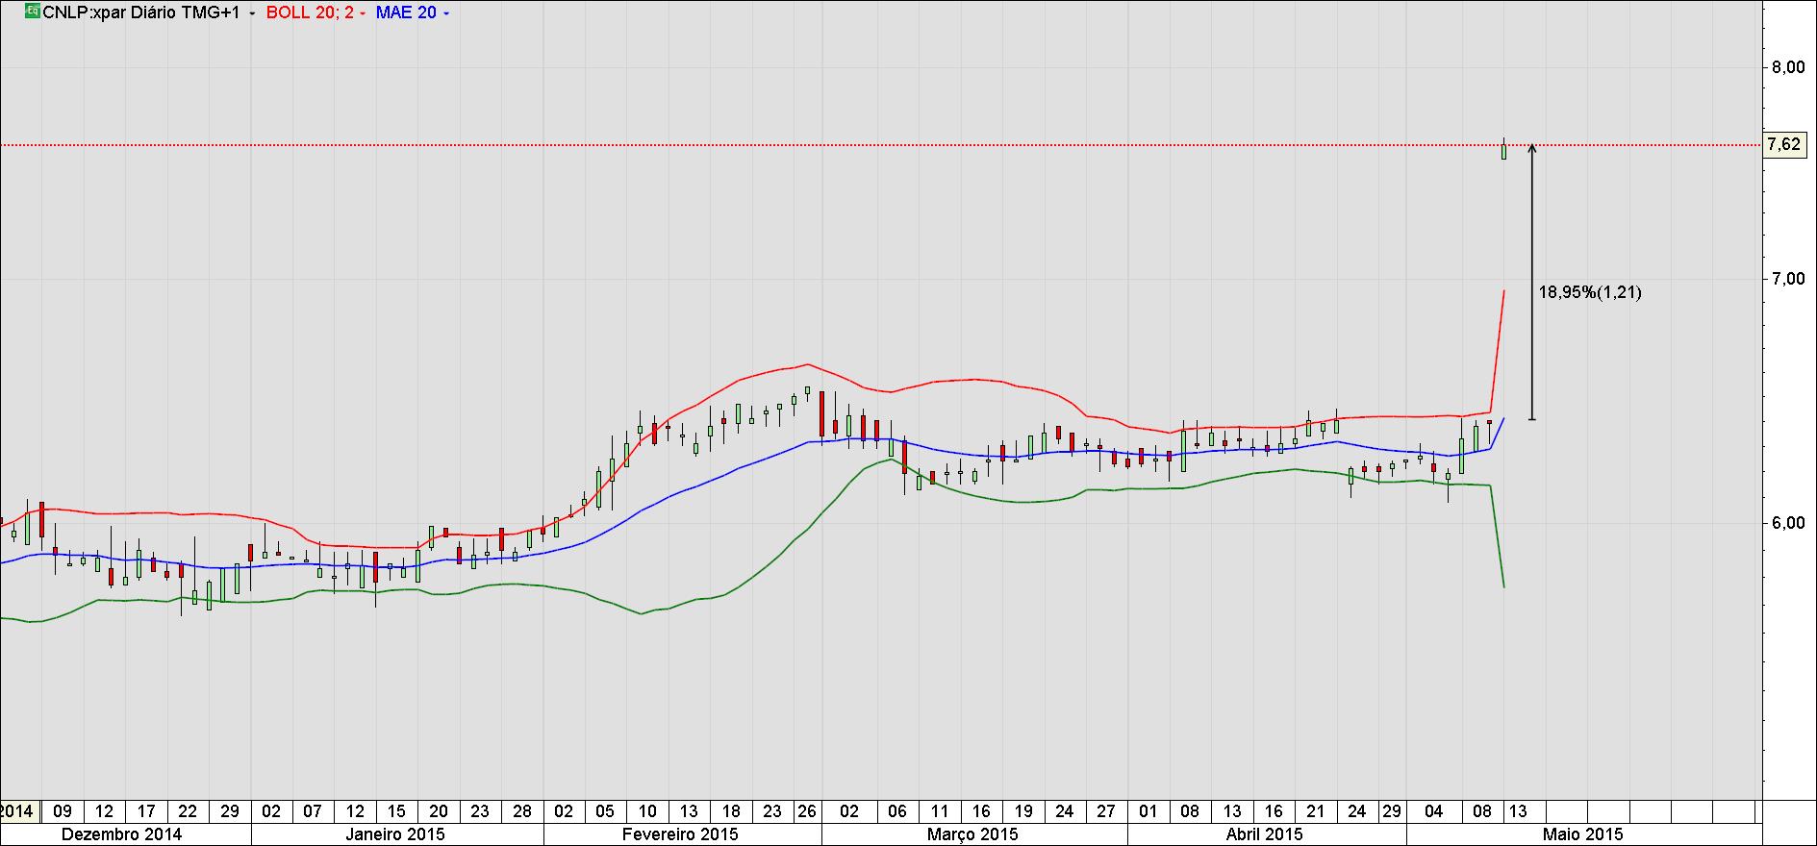The image size is (1817, 846).
Task: Click date 27 on the time axis
Action: tap(1106, 811)
